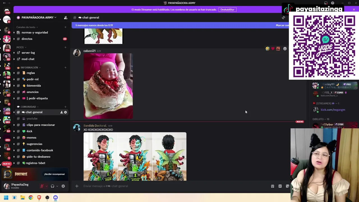The height and width of the screenshot is (202, 359).
Task: Open the sugerencias channel
Action: [x=42, y=144]
